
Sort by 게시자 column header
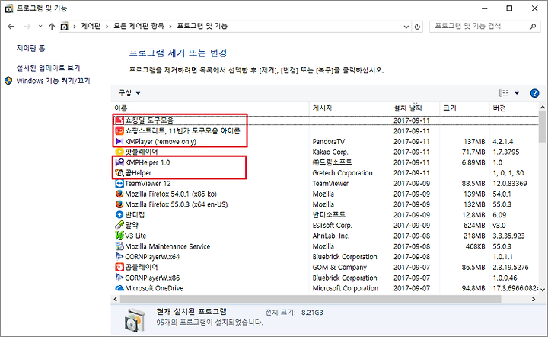click(x=350, y=108)
